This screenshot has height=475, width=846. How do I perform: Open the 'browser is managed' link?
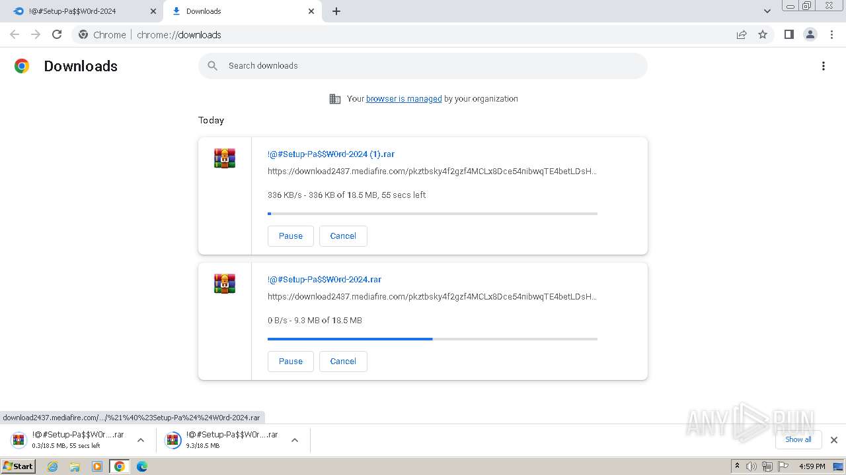coord(404,99)
